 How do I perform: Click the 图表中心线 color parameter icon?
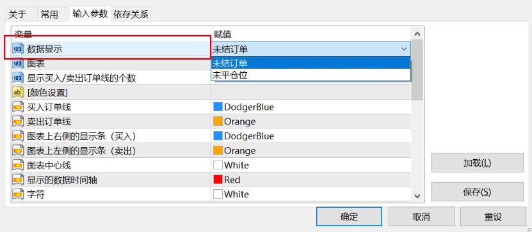click(x=18, y=166)
